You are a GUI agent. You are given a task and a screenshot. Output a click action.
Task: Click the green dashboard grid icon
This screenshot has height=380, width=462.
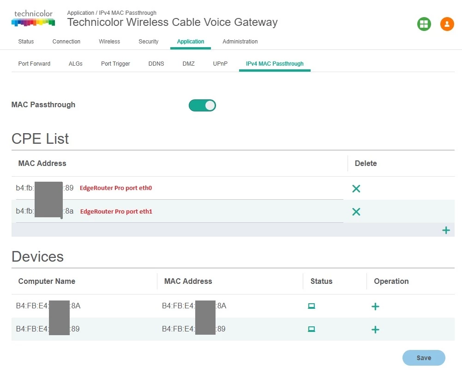point(424,24)
